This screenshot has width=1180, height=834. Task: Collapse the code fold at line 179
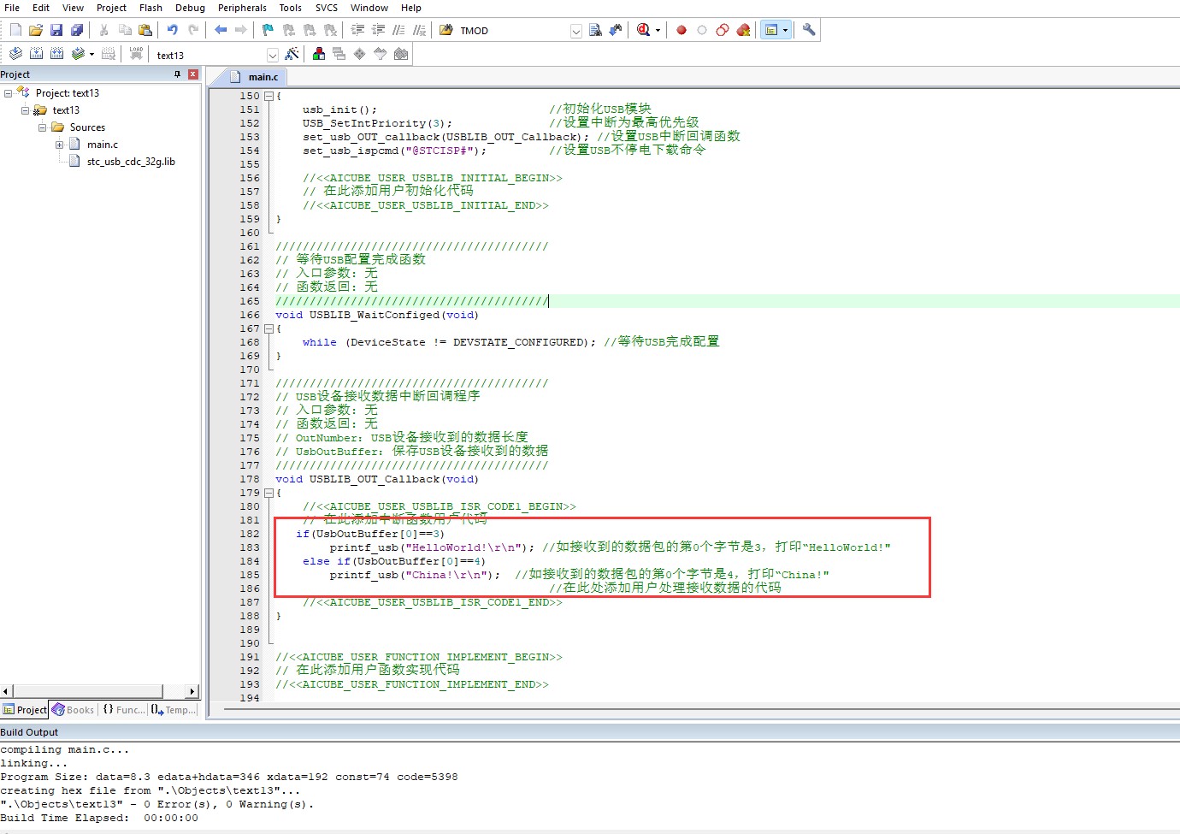tap(268, 493)
